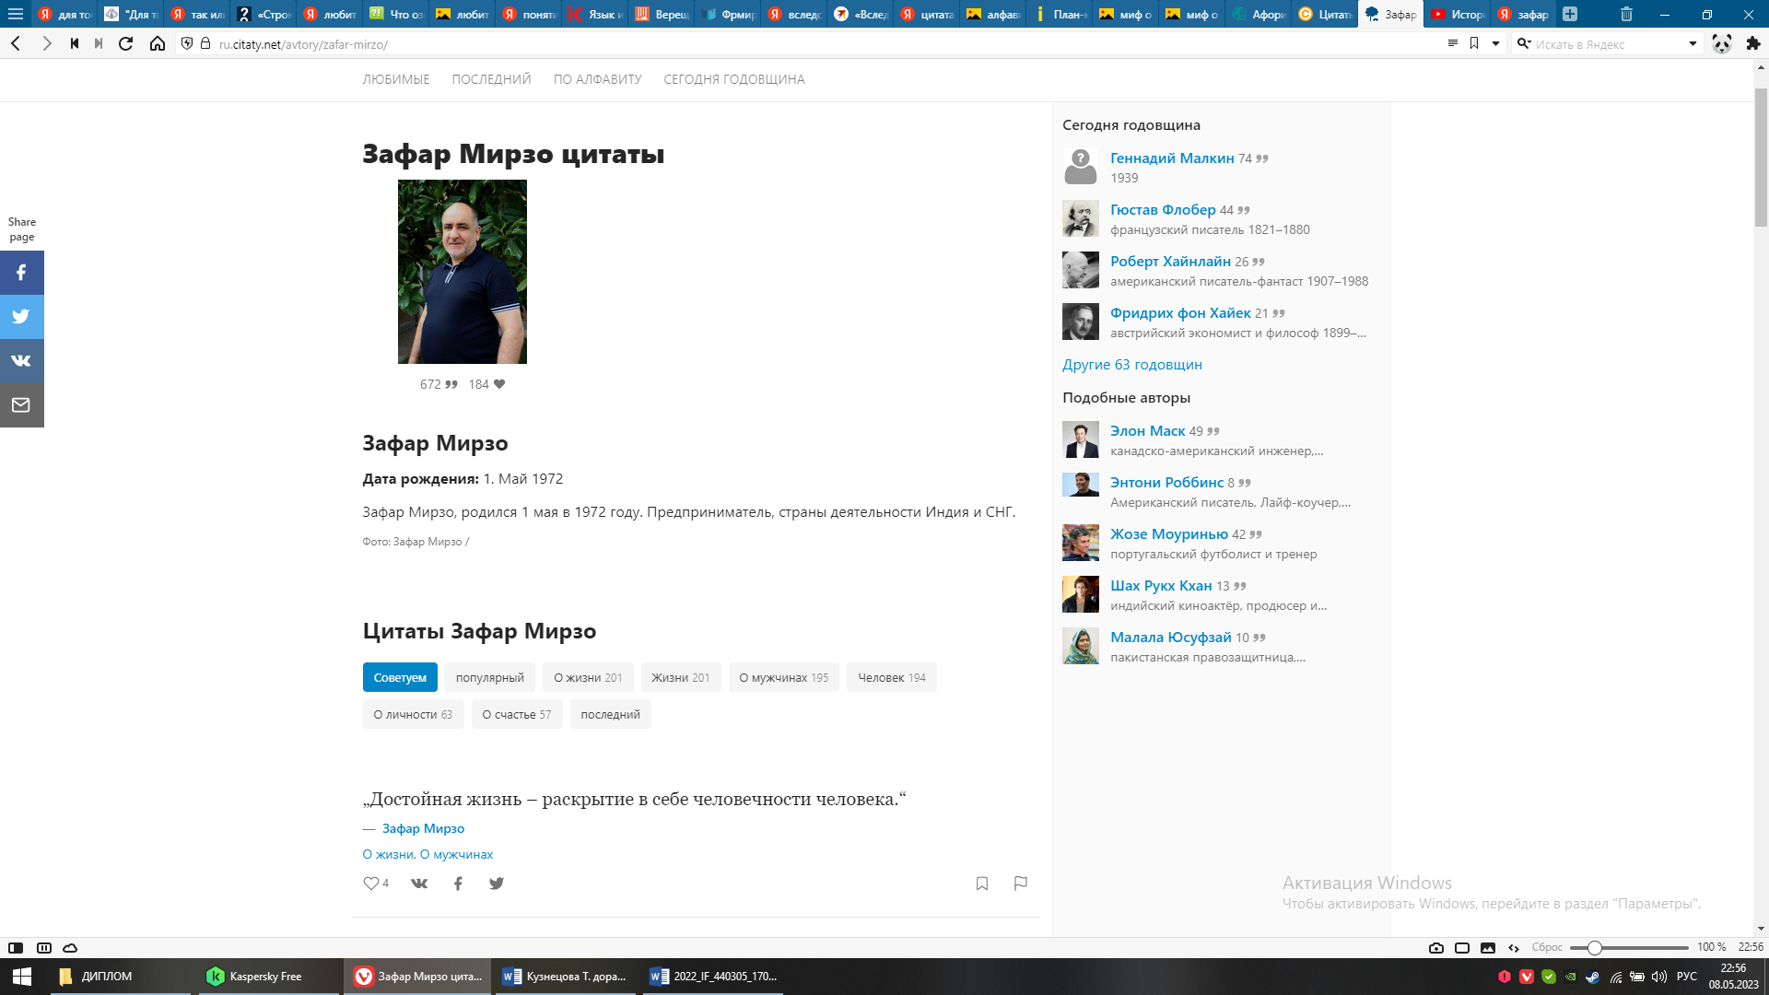Share page by email sidebar icon
The height and width of the screenshot is (995, 1769).
21,405
